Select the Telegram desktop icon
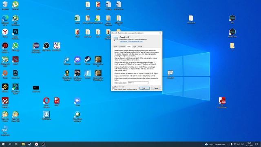The image size is (261, 147). pyautogui.click(x=67, y=61)
